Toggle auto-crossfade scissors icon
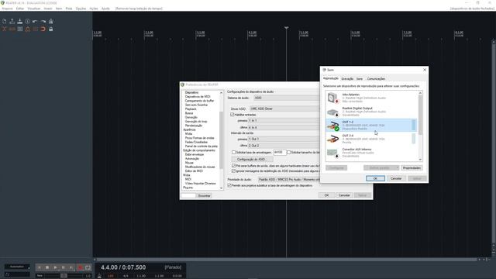This screenshot has width=496, height=279. tap(5, 29)
